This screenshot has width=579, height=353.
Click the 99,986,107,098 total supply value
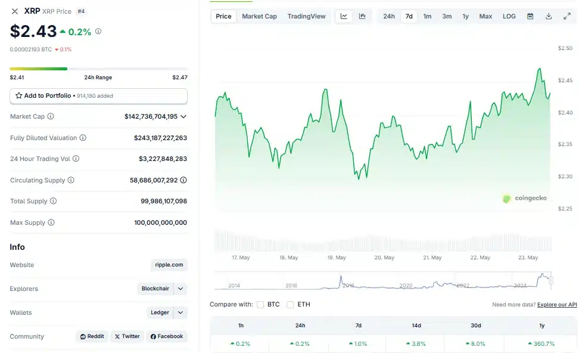coord(164,201)
